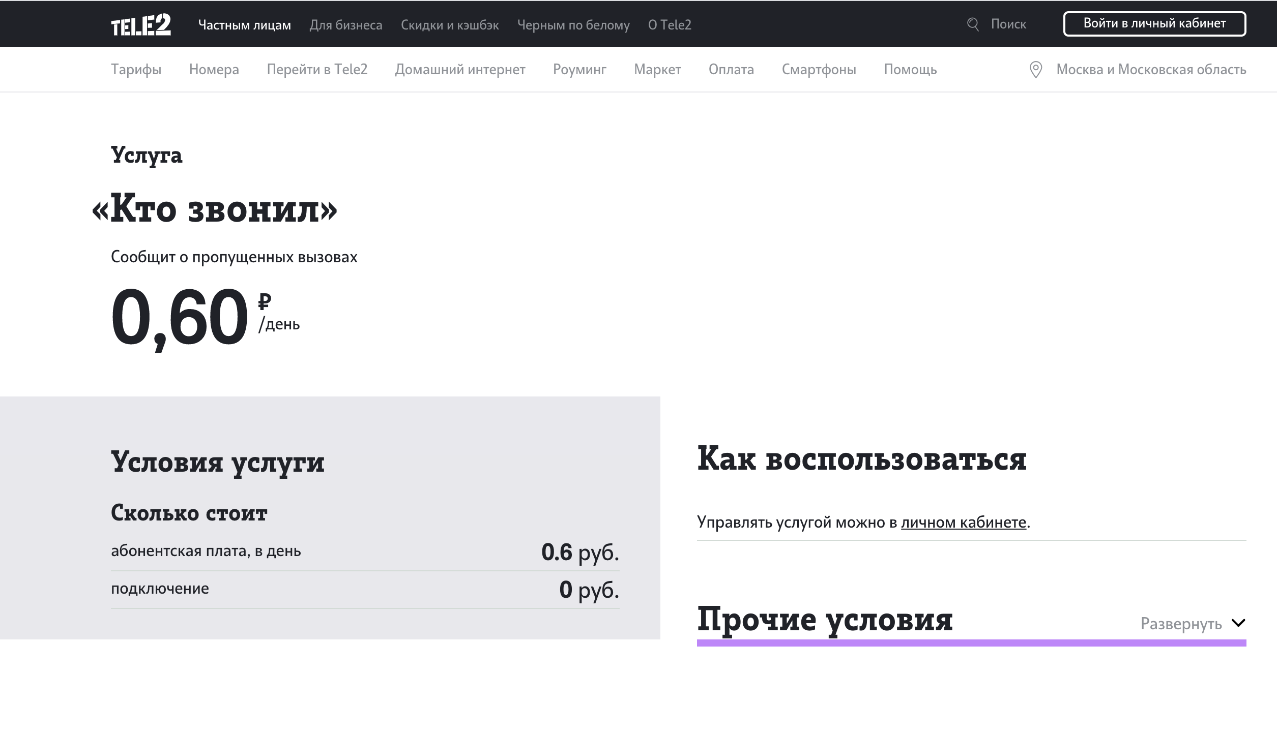Click the /день price unit
Image resolution: width=1277 pixels, height=736 pixels.
[279, 324]
